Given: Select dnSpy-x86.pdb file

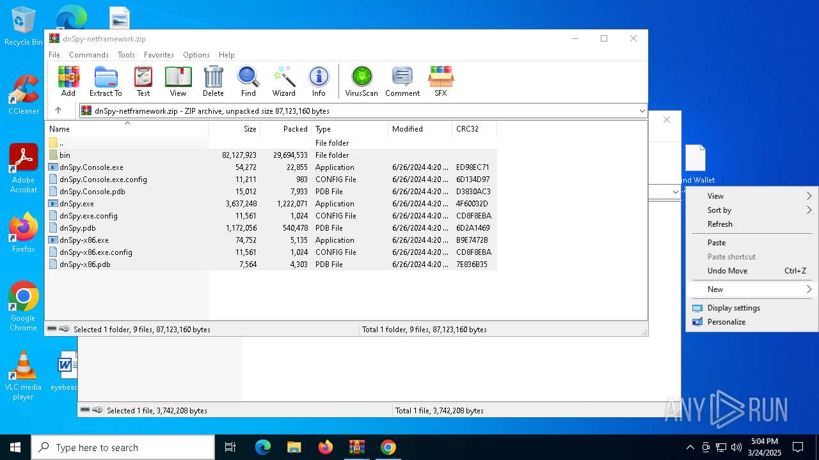Looking at the screenshot, I should [271, 264].
